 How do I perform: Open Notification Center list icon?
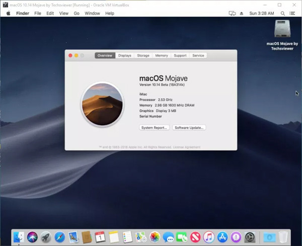click(x=292, y=14)
